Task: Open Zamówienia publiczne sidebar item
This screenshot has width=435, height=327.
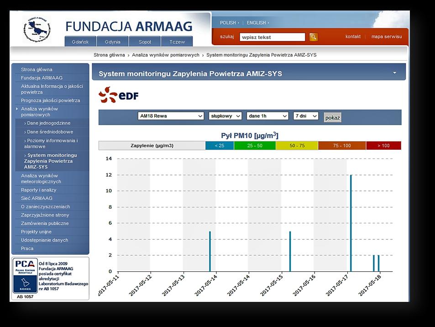Action: (x=45, y=223)
